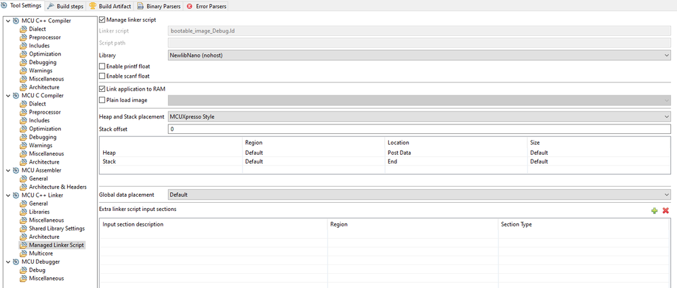
Task: Click the Linker script text field
Action: [419, 31]
